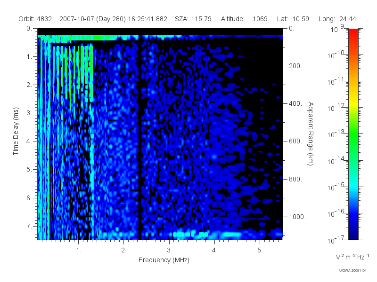Click the "Orbit: 4832" header text
This screenshot has height=282, width=377.
click(x=35, y=19)
